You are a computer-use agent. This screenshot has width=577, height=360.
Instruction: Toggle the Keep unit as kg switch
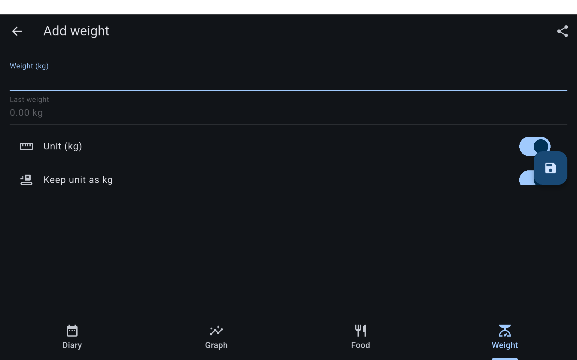[526, 178]
